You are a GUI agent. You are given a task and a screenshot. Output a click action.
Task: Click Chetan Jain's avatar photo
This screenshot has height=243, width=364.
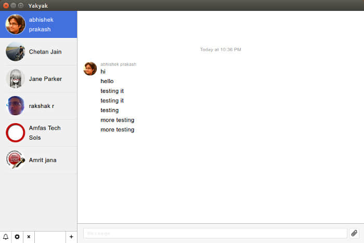(15, 52)
